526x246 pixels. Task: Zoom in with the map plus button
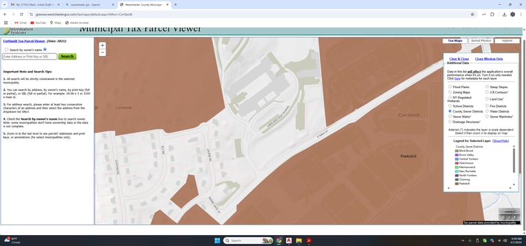[x=103, y=45]
